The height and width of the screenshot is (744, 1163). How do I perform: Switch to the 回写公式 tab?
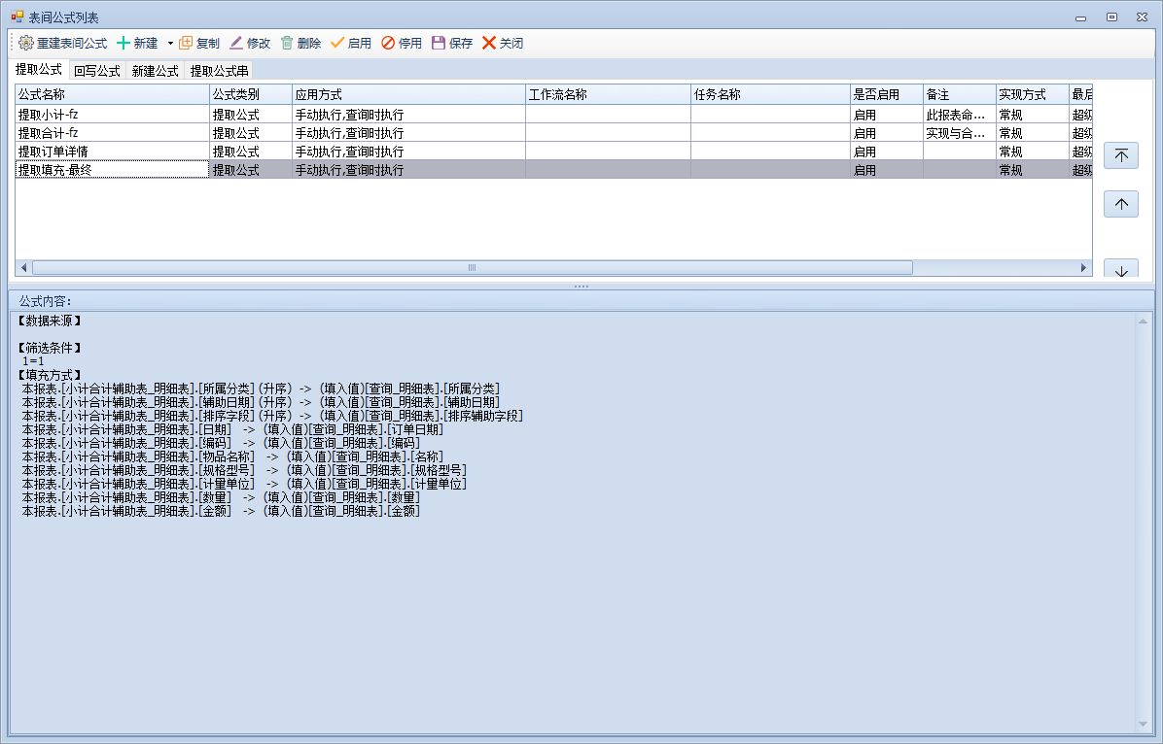point(97,71)
